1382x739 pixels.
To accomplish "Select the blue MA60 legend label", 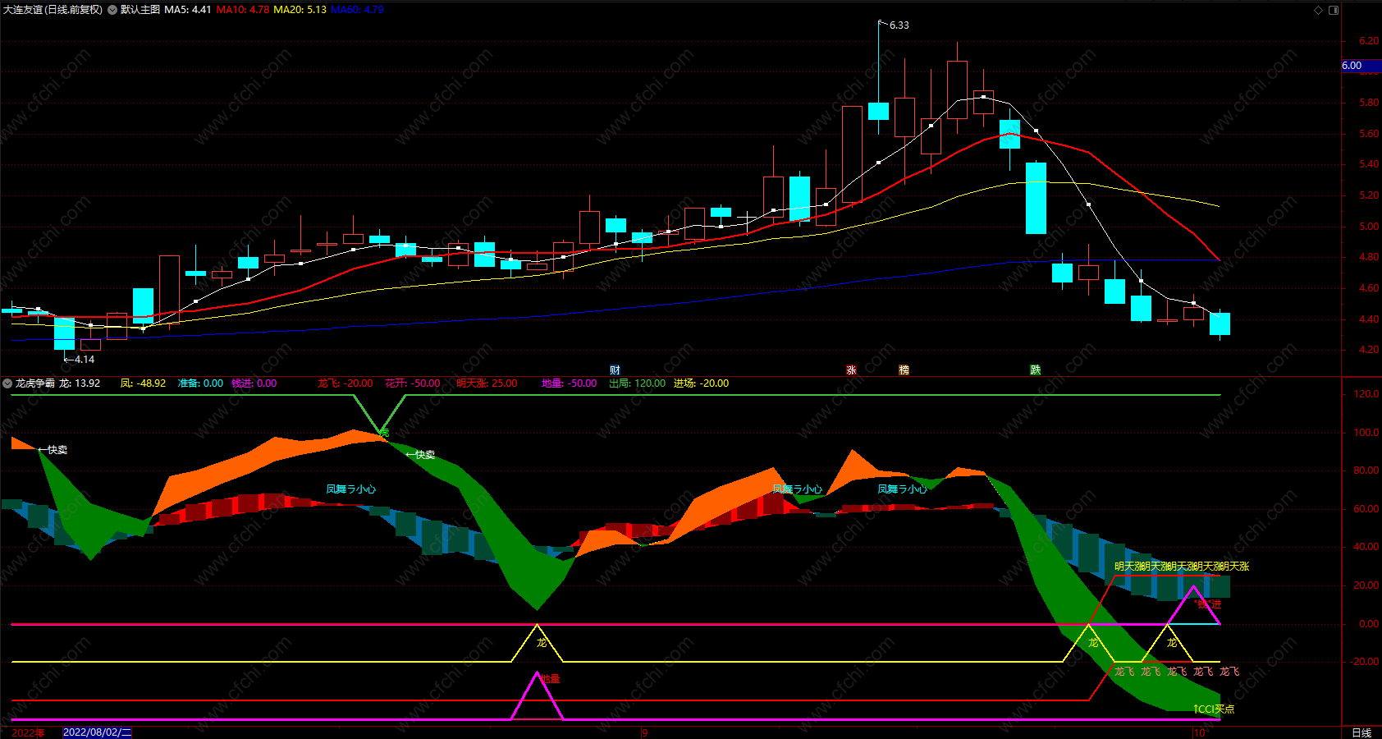I will click(357, 10).
